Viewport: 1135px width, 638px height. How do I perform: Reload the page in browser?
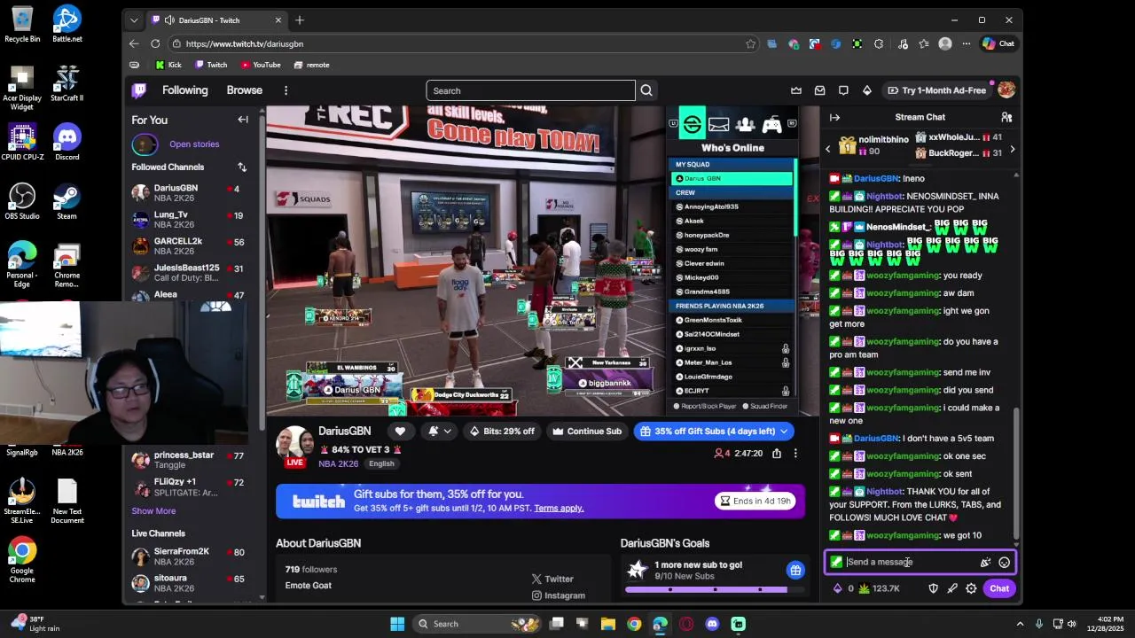[x=155, y=43]
